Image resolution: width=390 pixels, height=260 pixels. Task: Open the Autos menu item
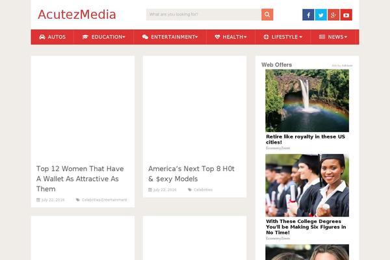tap(52, 37)
